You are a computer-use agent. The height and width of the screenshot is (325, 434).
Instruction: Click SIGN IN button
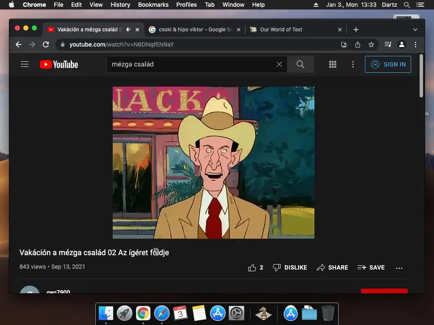coord(388,64)
